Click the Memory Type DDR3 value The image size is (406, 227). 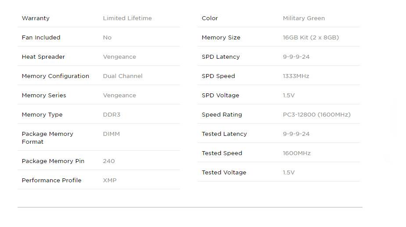(x=111, y=114)
